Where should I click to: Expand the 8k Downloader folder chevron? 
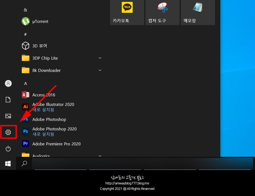[100, 70]
